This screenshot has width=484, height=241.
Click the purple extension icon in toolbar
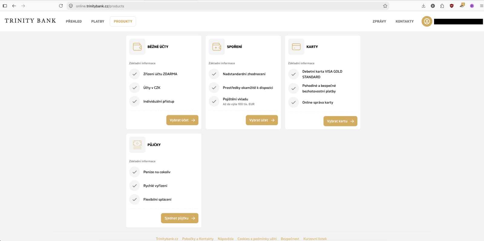pyautogui.click(x=472, y=6)
